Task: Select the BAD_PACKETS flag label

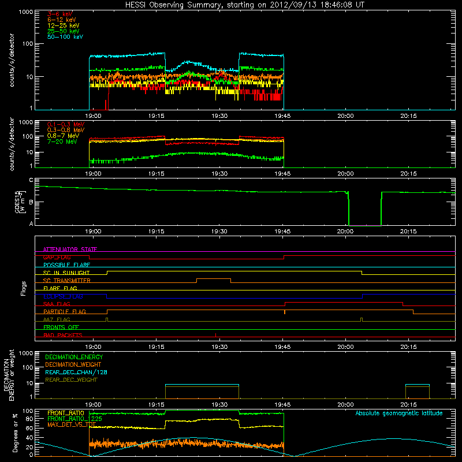Action: pyautogui.click(x=63, y=336)
